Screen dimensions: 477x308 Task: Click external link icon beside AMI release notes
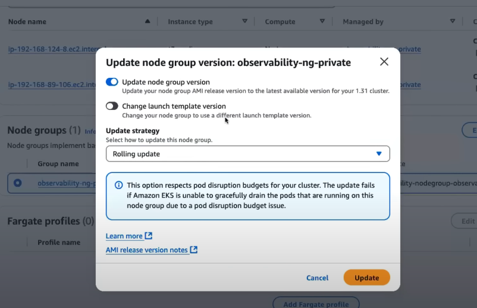point(194,250)
